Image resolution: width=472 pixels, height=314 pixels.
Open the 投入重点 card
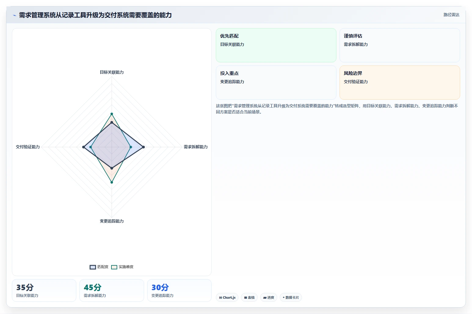(276, 83)
